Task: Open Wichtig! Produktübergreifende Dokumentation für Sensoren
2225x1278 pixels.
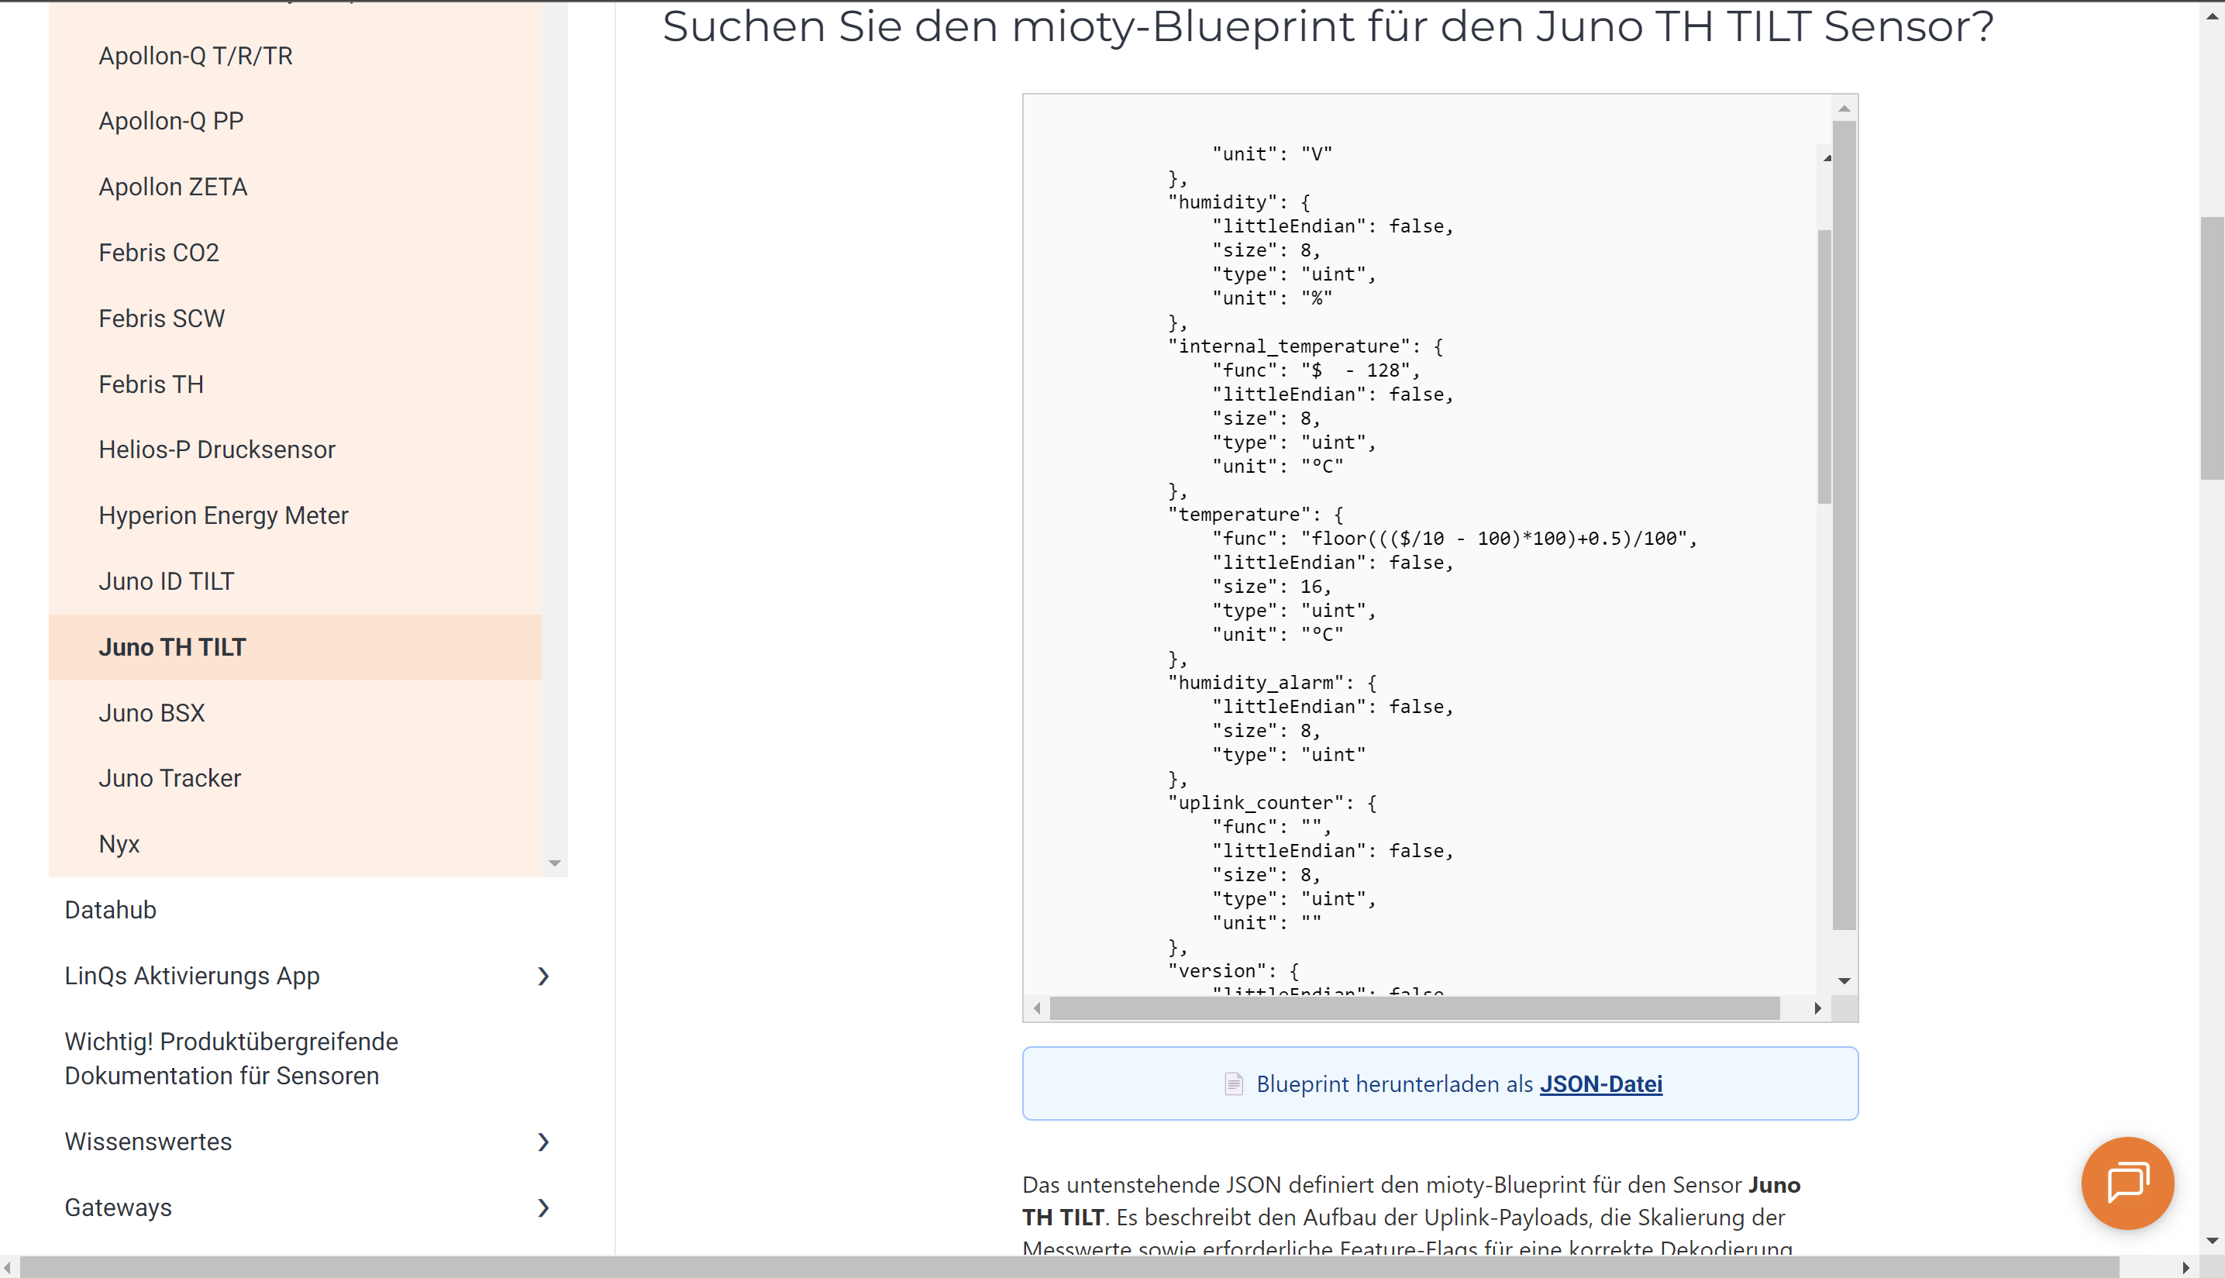Action: pos(231,1059)
